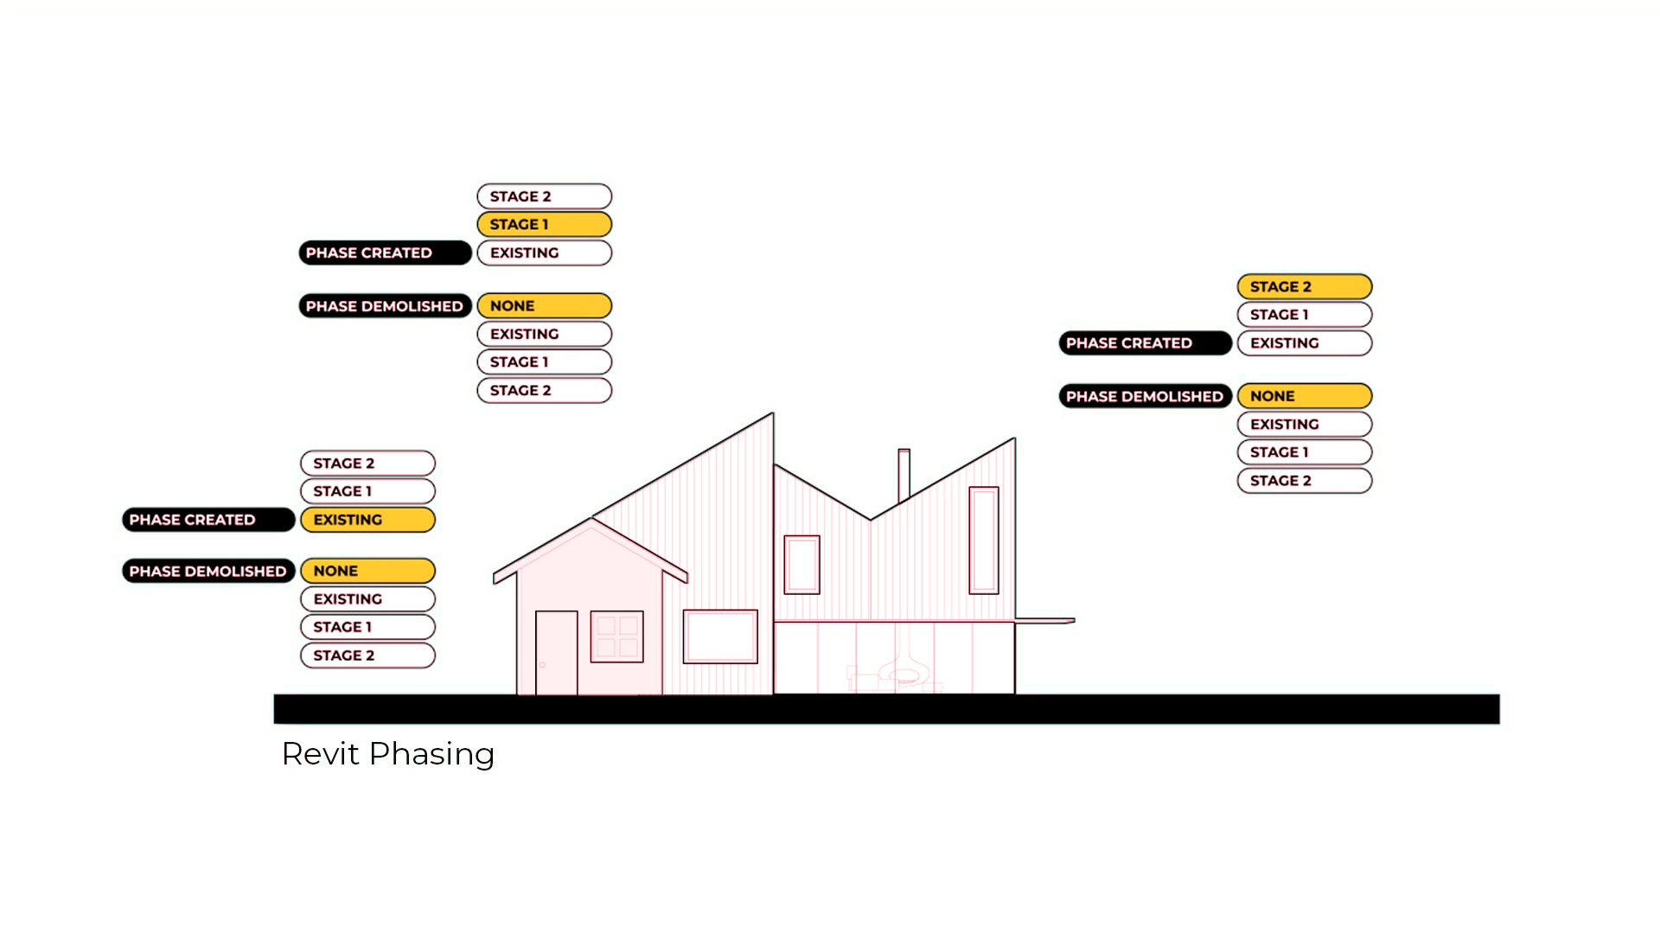Choose Stage 2 above highlighted Stage 1 pill
Screen dimensions: 1660x934
coord(545,196)
